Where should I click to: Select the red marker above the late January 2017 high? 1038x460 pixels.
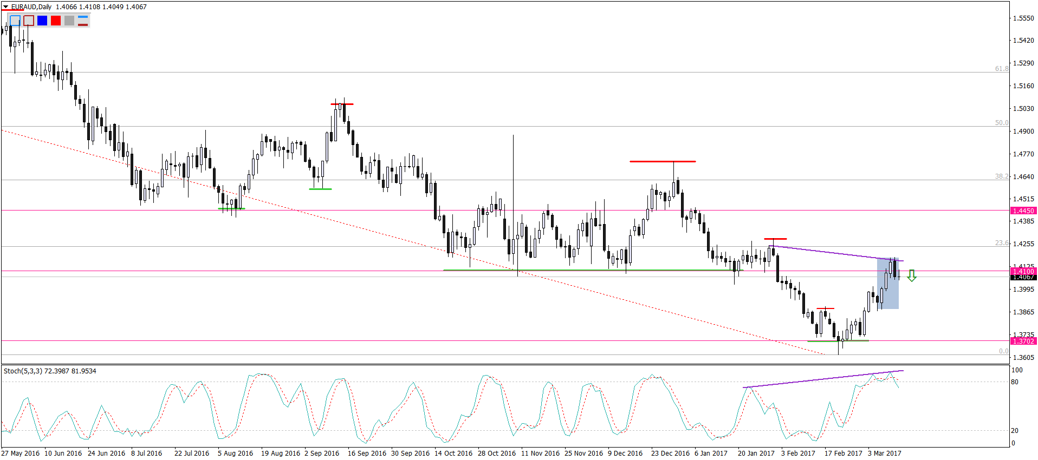point(775,239)
